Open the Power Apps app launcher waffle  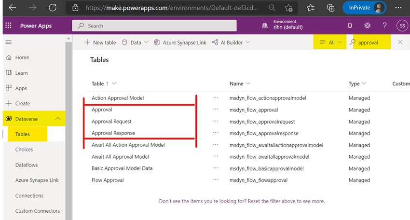pyautogui.click(x=8, y=26)
